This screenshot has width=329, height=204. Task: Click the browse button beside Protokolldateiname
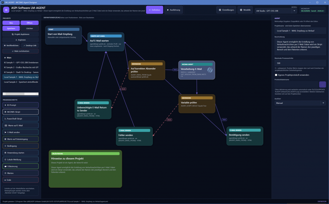(x=323, y=85)
